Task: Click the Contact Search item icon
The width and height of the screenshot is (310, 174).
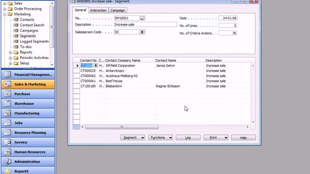Action: [16, 25]
